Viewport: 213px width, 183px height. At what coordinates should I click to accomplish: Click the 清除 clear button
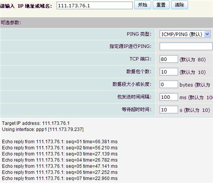pyautogui.click(x=180, y=5)
